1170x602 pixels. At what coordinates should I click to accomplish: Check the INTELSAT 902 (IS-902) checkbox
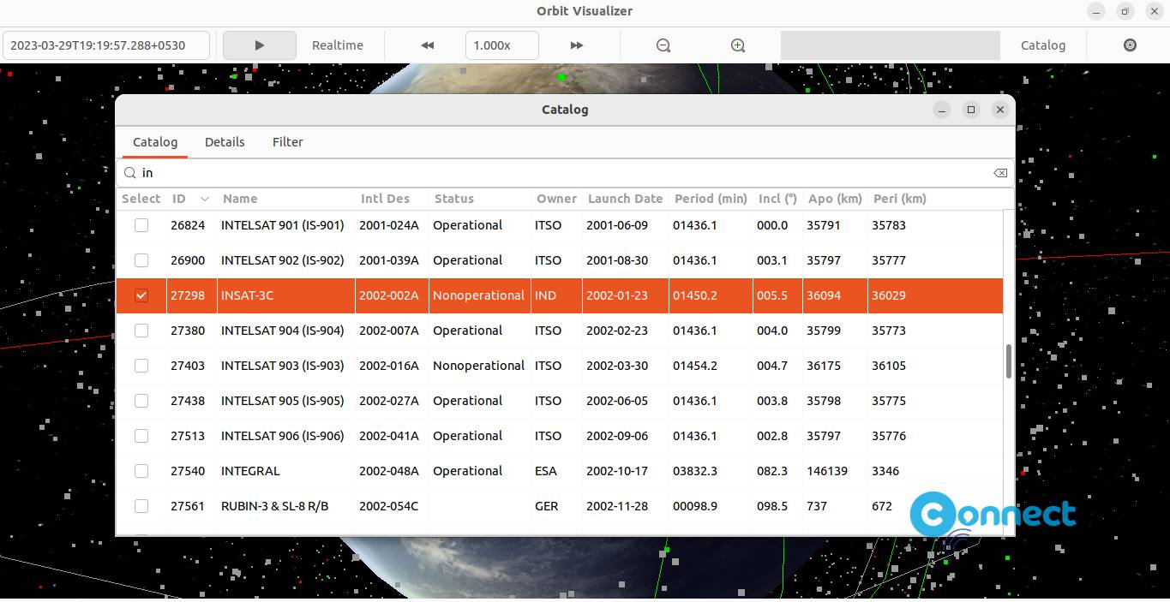(141, 260)
